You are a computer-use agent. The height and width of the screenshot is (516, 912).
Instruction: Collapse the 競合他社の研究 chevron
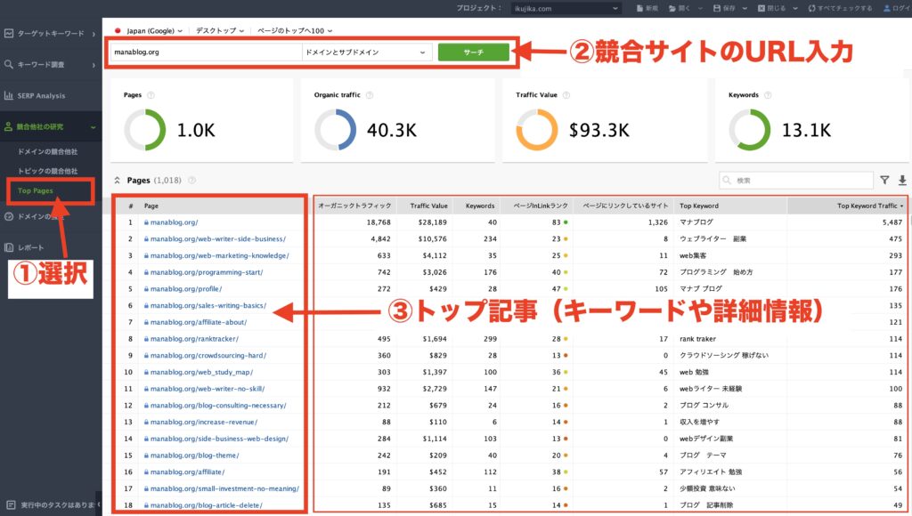[93, 126]
